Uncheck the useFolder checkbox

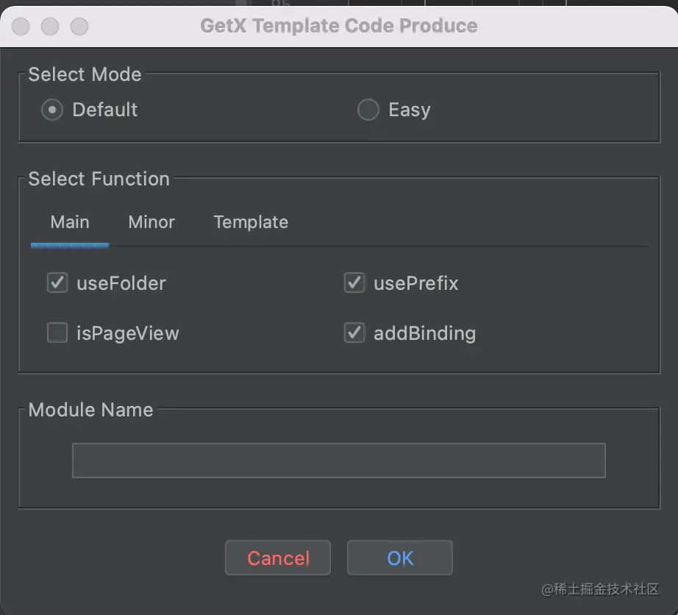(x=57, y=283)
